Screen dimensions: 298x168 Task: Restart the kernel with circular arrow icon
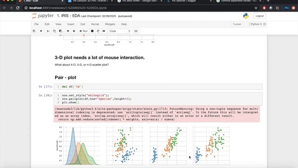(98, 31)
